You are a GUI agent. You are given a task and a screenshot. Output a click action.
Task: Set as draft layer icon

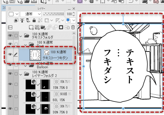[28, 20]
